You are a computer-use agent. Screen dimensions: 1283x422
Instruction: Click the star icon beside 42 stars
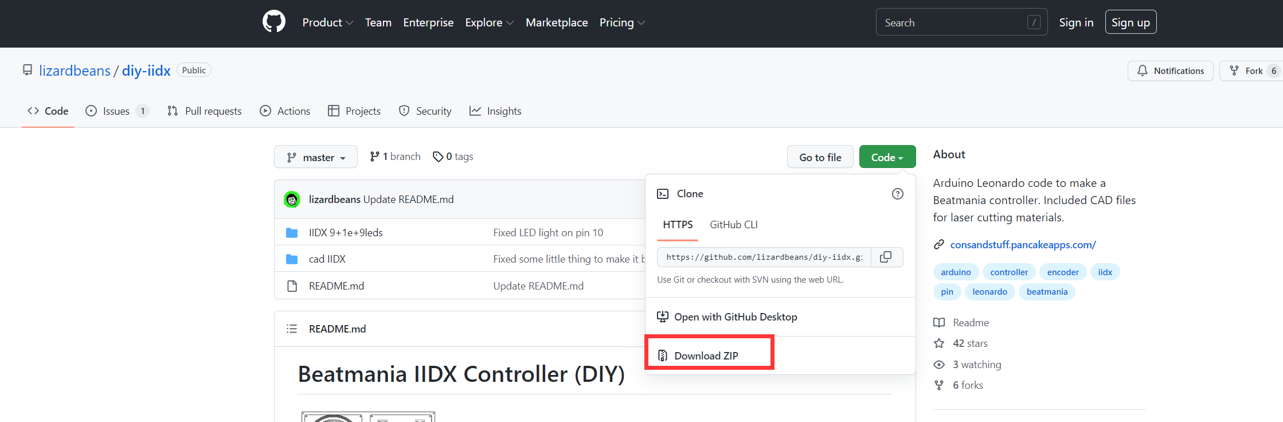939,343
